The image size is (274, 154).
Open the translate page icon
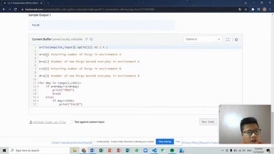240,9
